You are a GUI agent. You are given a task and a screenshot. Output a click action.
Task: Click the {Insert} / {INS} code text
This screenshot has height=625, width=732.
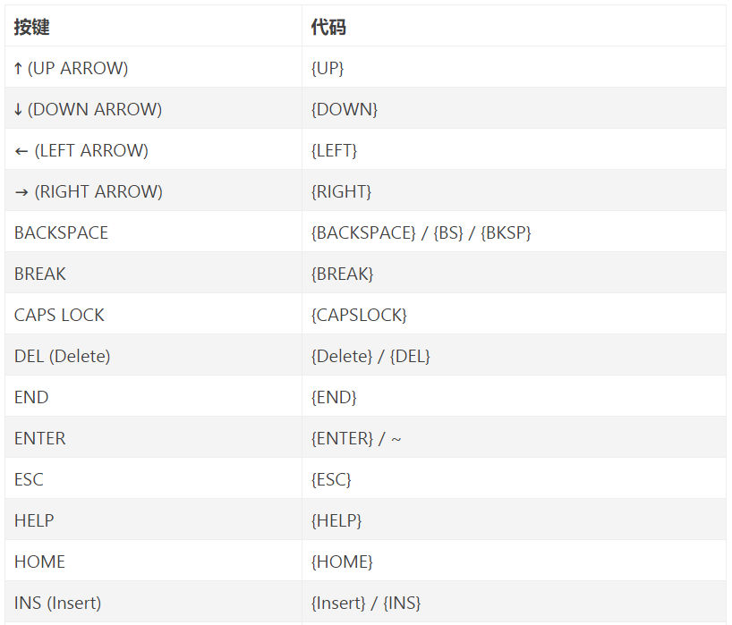tap(365, 603)
